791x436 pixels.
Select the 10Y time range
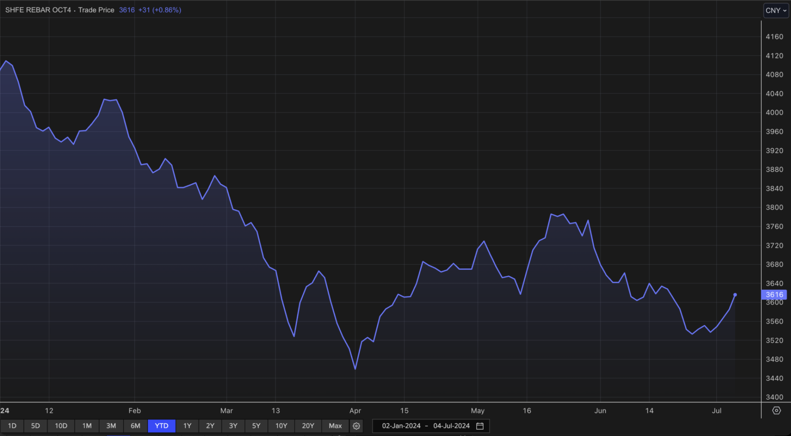[281, 426]
